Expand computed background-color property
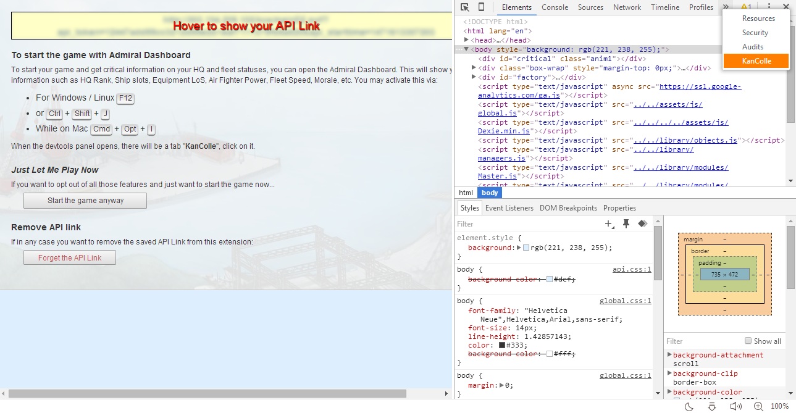Viewport: 796px width, 413px height. [669, 392]
